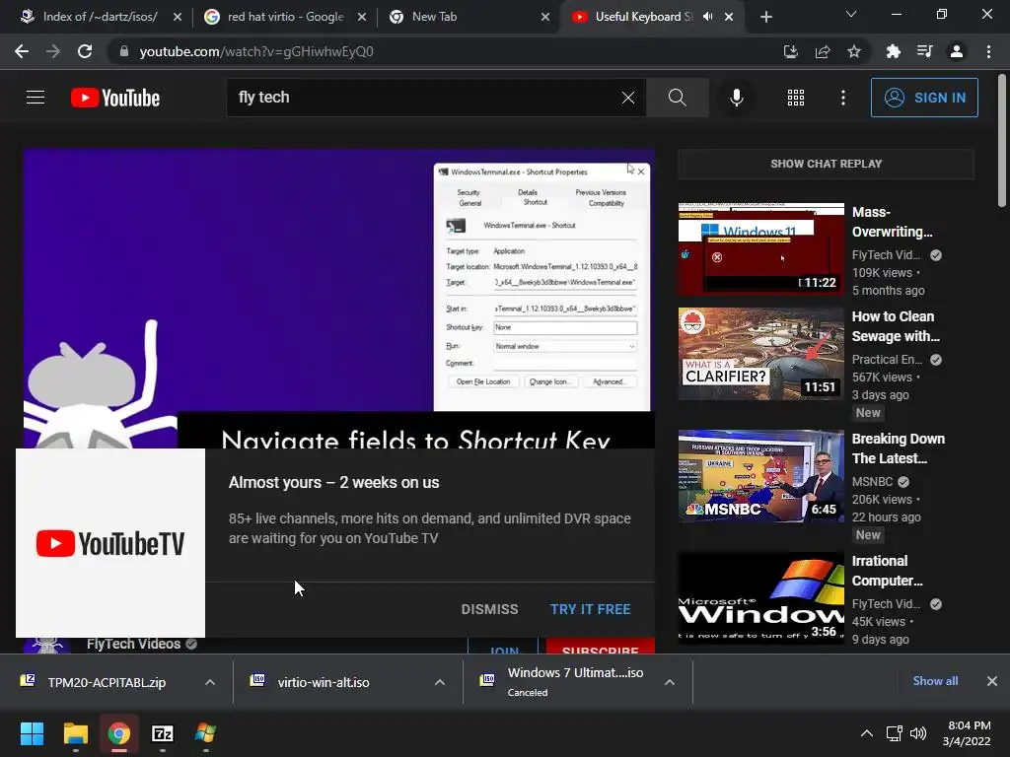
Task: Open the TPM20-ACPITABL.zip download
Action: (107, 682)
